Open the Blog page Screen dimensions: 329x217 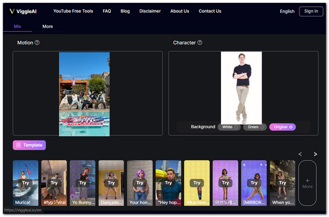click(125, 11)
